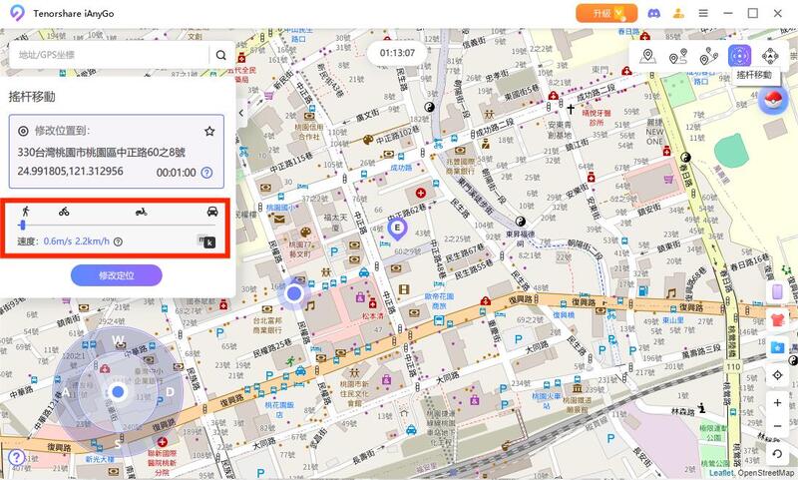The width and height of the screenshot is (798, 480).
Task: Choose the bicycle speed preset
Action: pyautogui.click(x=64, y=212)
